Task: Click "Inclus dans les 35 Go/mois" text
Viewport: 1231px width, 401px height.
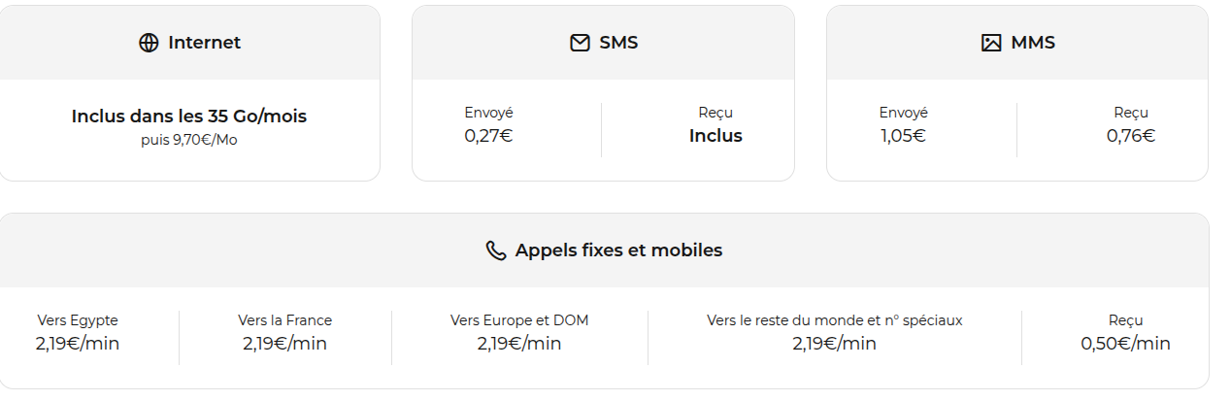Action: (x=189, y=117)
